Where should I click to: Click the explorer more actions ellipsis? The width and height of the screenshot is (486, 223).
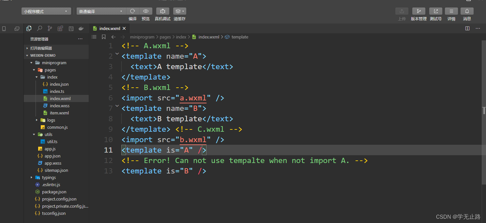tap(80, 39)
